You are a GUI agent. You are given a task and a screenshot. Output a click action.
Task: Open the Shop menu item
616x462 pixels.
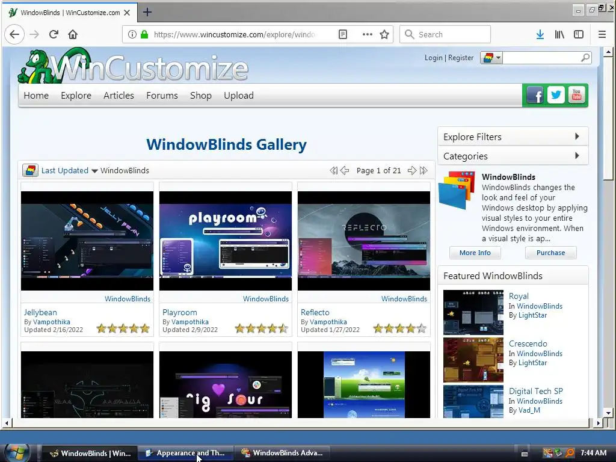tap(201, 96)
